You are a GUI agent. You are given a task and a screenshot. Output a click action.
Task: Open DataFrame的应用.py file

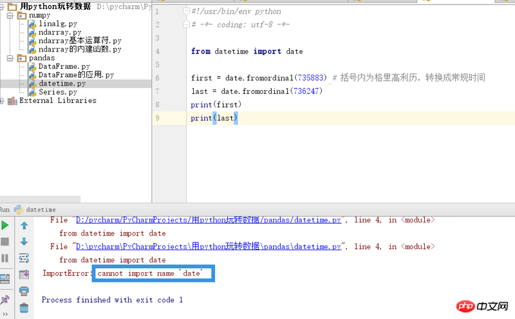[x=76, y=75]
